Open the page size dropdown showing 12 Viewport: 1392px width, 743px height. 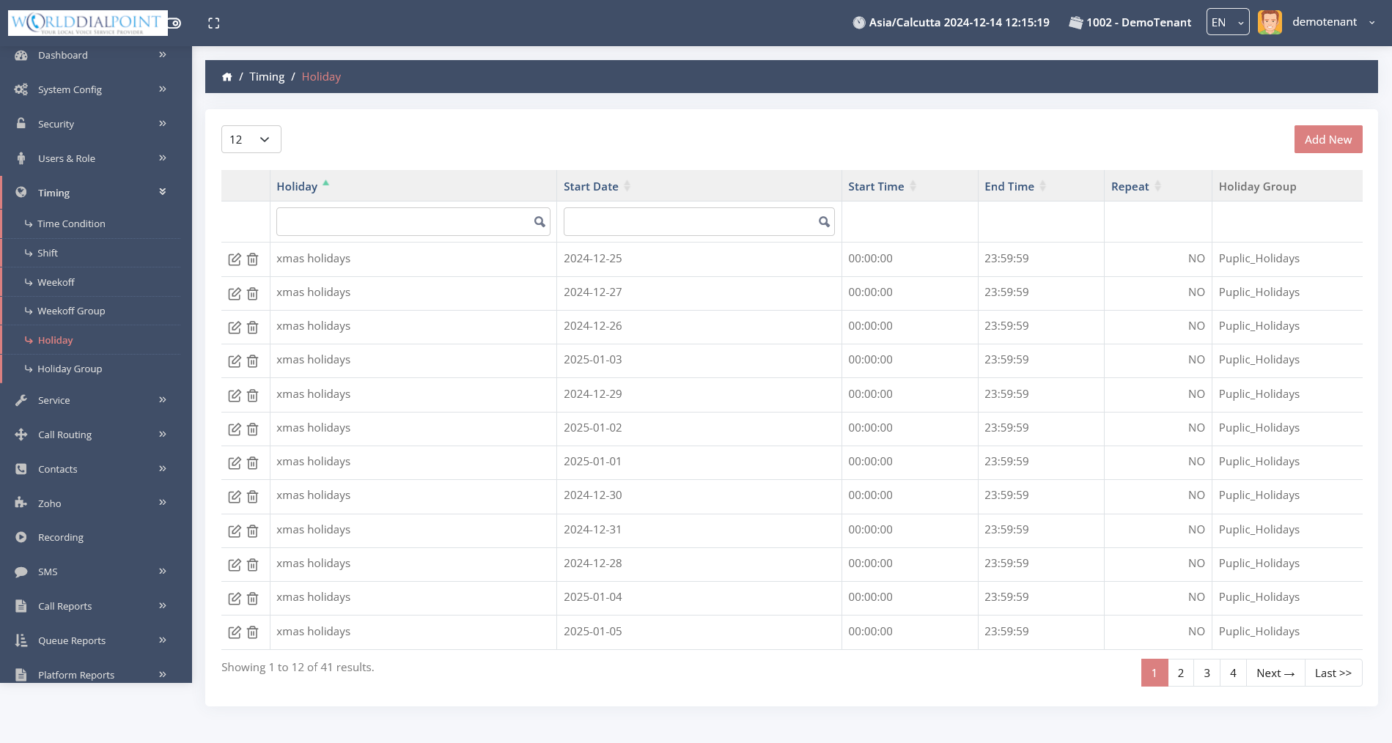click(251, 139)
